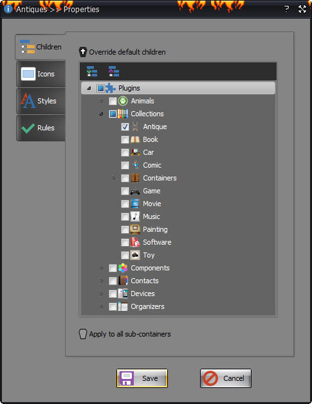Click the Organizers icon
Viewport: 312px width, 404px height.
pos(123,306)
